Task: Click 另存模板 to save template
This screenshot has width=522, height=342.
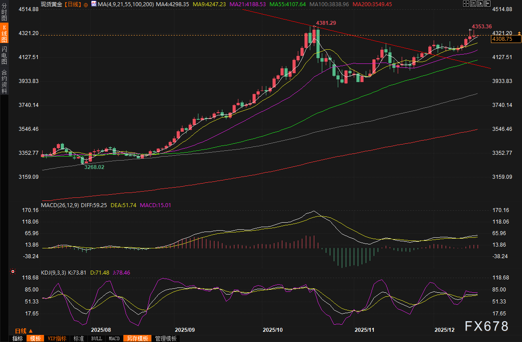Action: click(138, 338)
